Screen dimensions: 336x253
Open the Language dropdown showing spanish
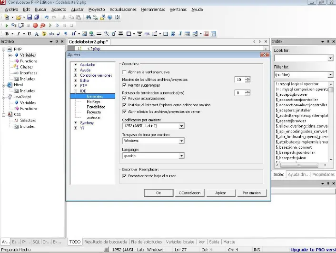point(181,156)
